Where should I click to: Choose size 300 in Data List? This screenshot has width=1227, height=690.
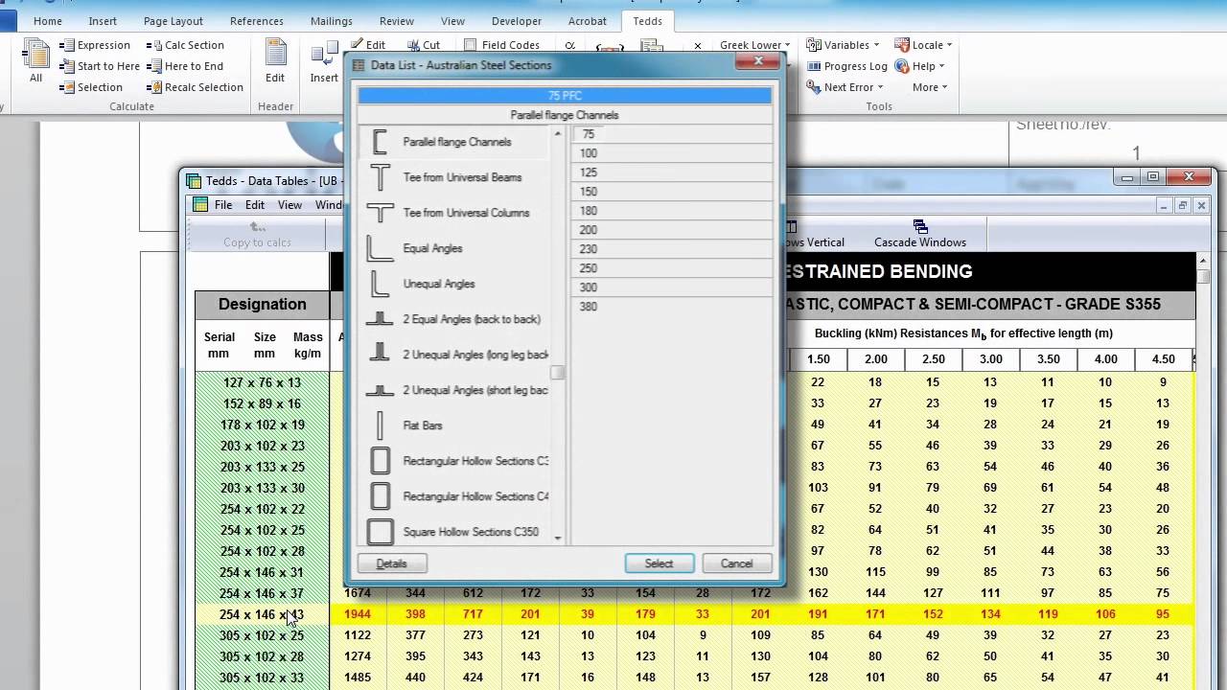click(x=673, y=287)
